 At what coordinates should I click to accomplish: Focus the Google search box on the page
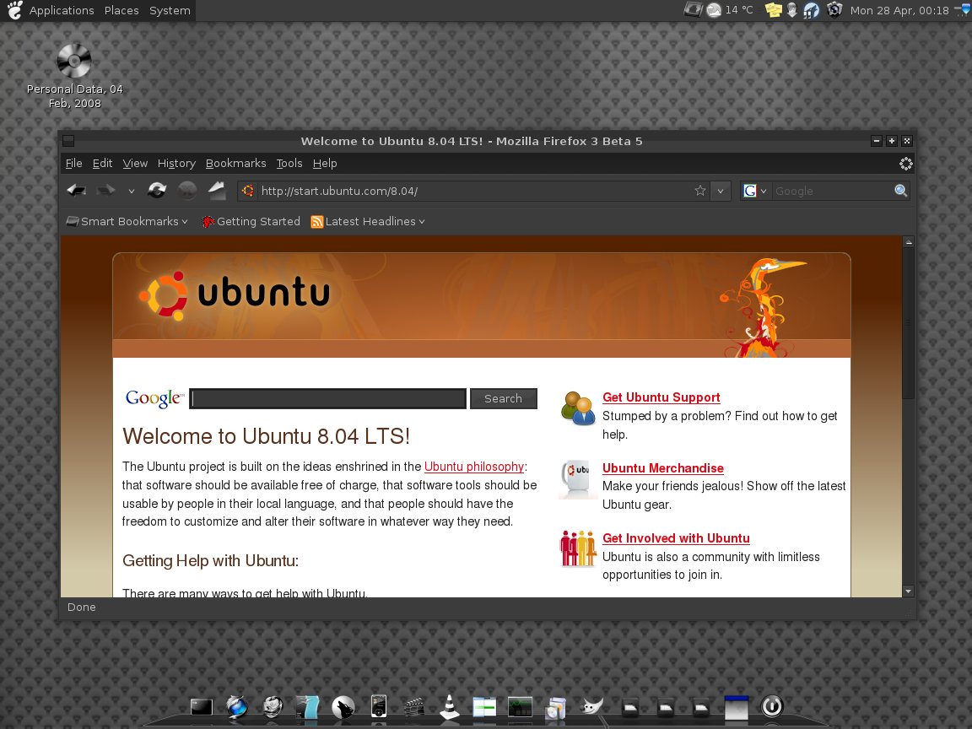click(x=327, y=398)
